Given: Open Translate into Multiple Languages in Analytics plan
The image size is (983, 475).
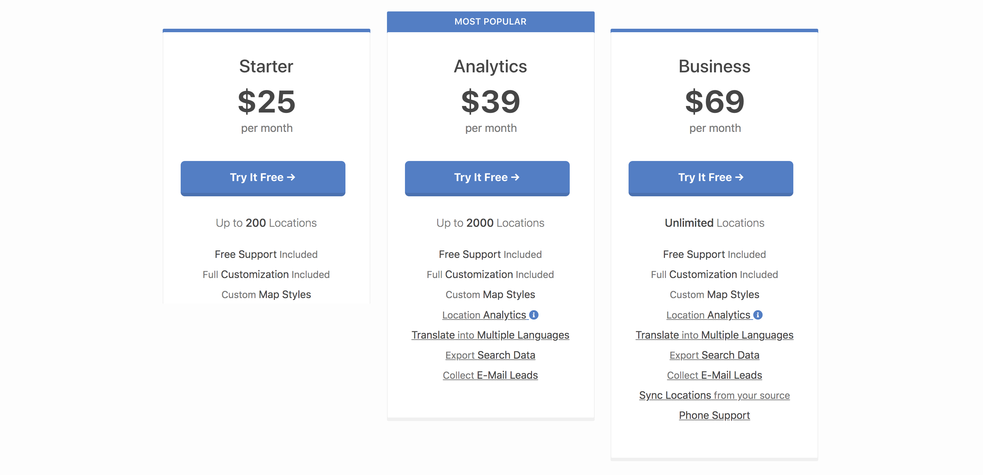Looking at the screenshot, I should coord(490,335).
